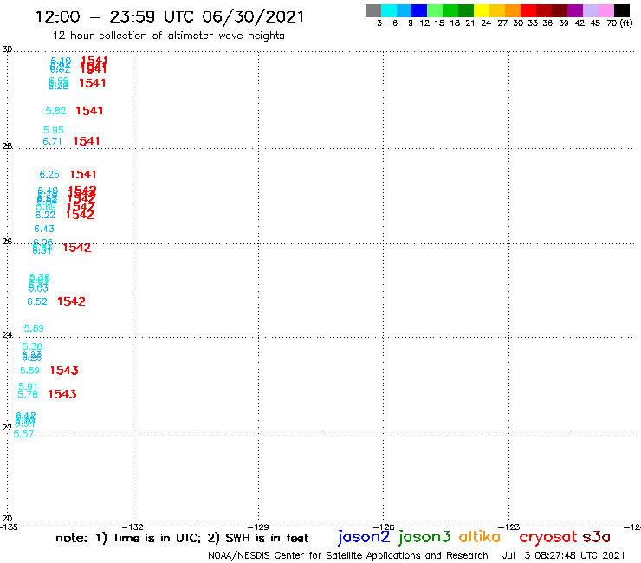Click the lavender swatch in the color bar
Screen dimensions: 641x563
pyautogui.click(x=590, y=10)
